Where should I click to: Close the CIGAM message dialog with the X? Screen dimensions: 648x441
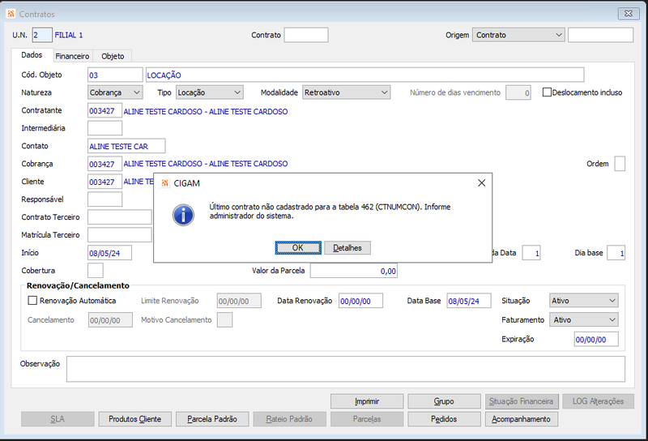pos(481,183)
